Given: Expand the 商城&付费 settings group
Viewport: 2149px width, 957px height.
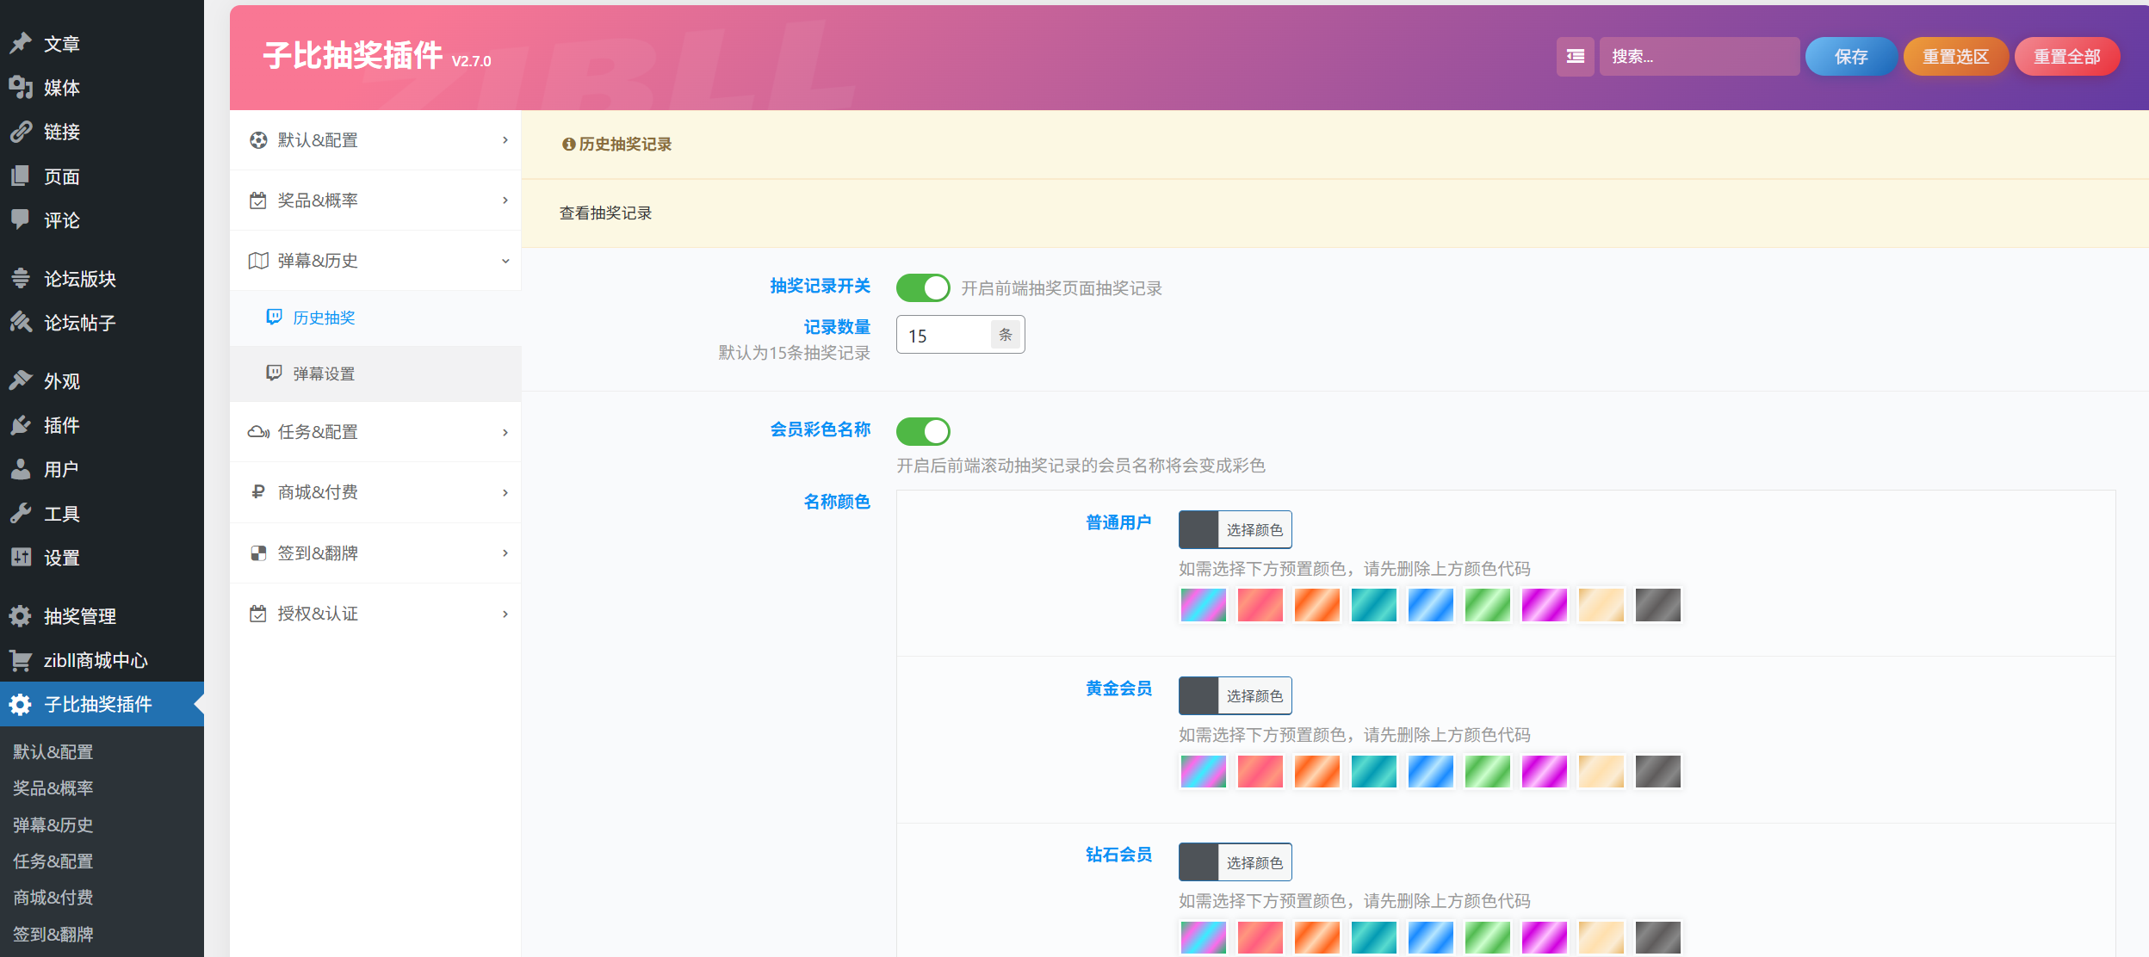Looking at the screenshot, I should click(375, 492).
